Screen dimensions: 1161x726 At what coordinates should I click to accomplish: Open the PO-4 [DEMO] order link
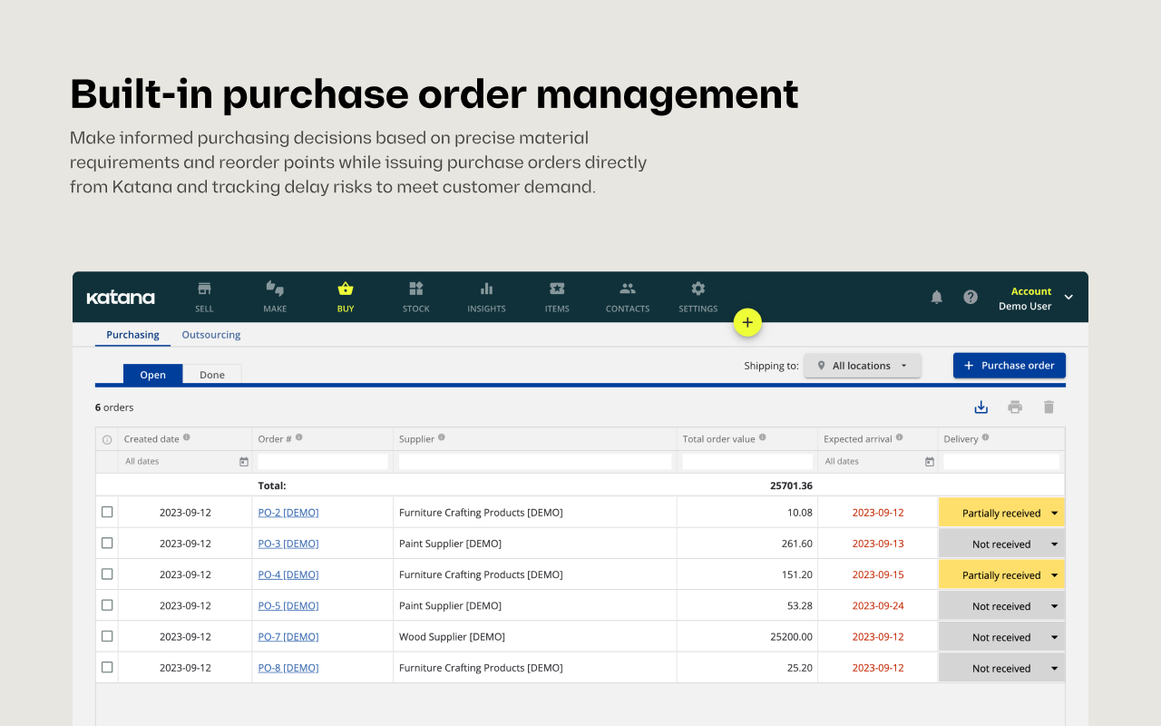click(288, 574)
